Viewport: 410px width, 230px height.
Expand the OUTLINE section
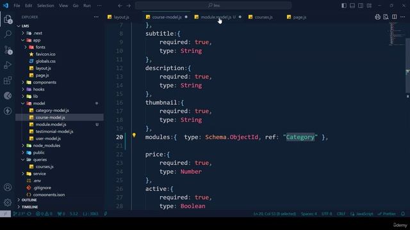pos(29,200)
